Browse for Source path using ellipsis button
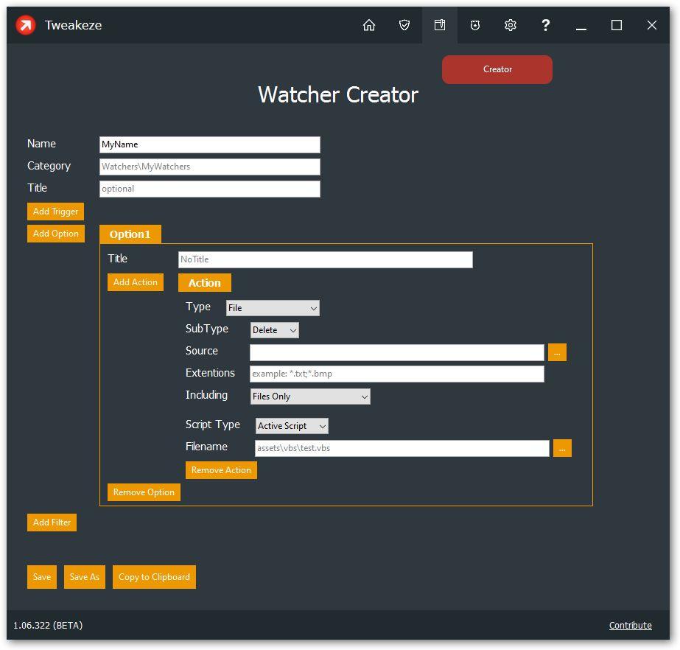Viewport: 680px width, 650px height. 557,352
